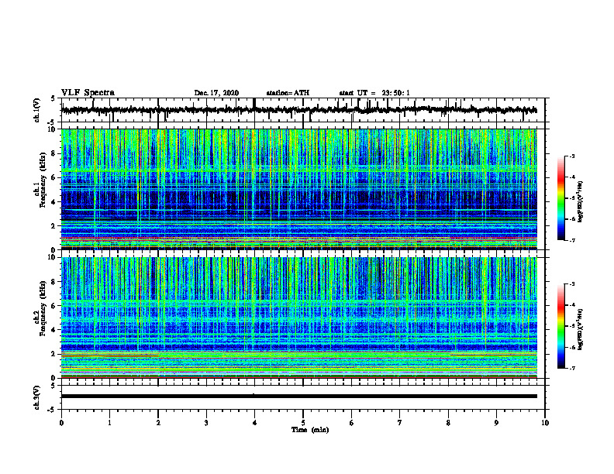
Task: Click the 'ch.1(V)' waveform axis label
Action: (x=37, y=110)
